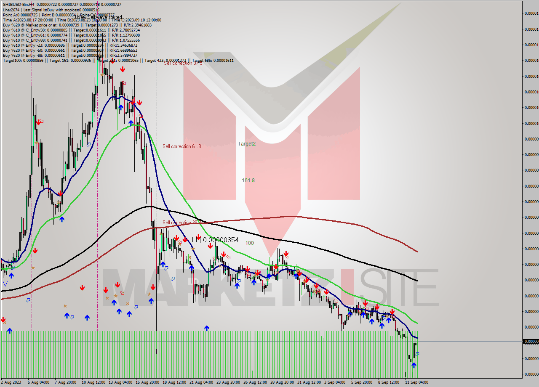
Task: Click the '10 Aug 12:00' time axis label
Action: [93, 382]
